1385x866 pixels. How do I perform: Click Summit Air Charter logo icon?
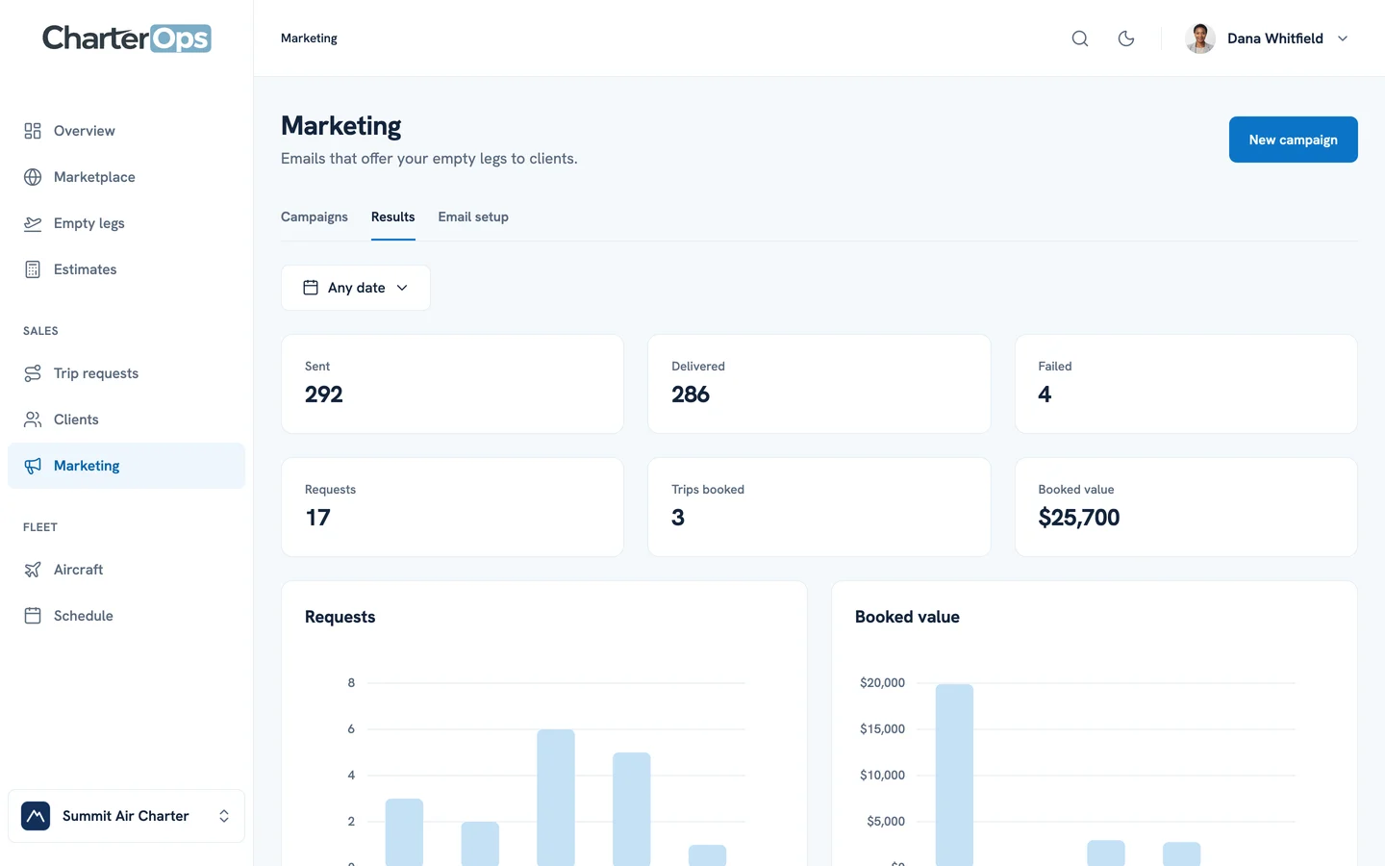pyautogui.click(x=36, y=816)
